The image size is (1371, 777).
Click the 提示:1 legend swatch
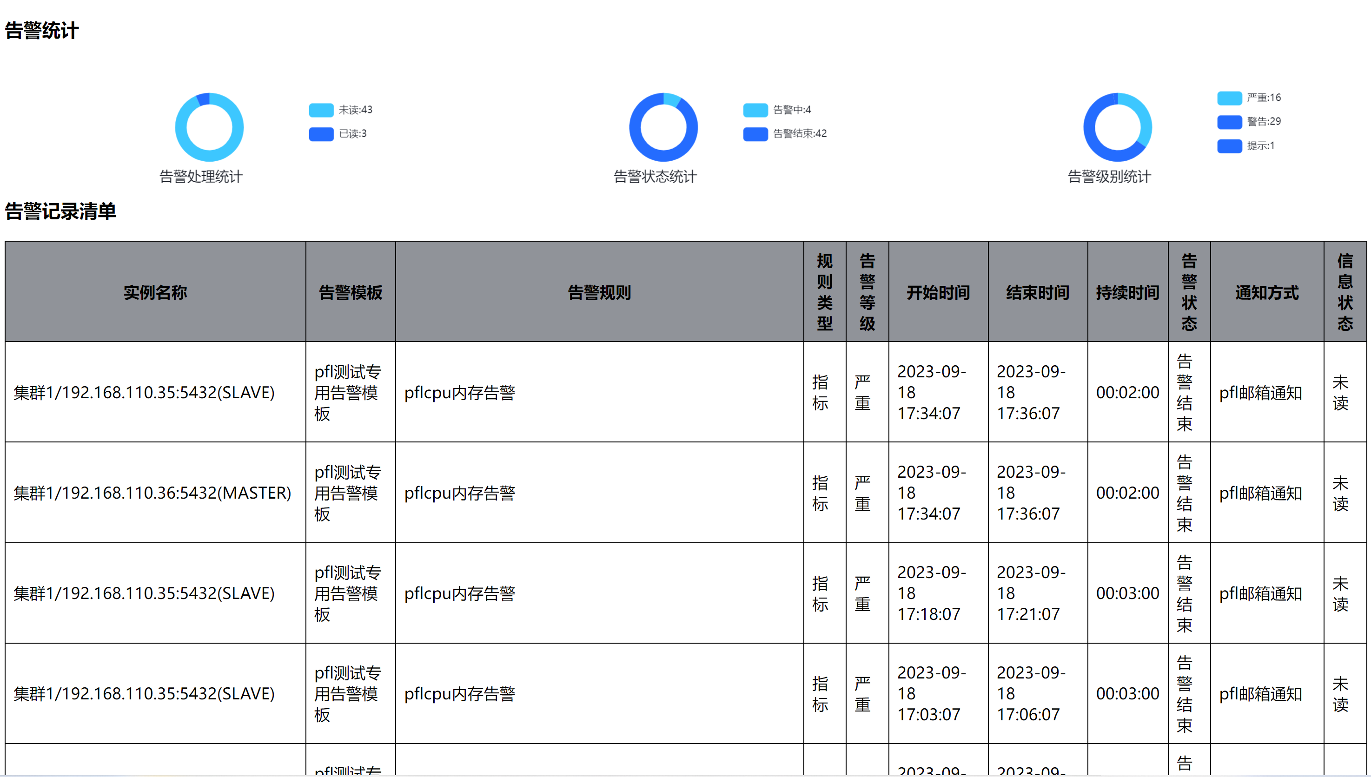pos(1229,146)
